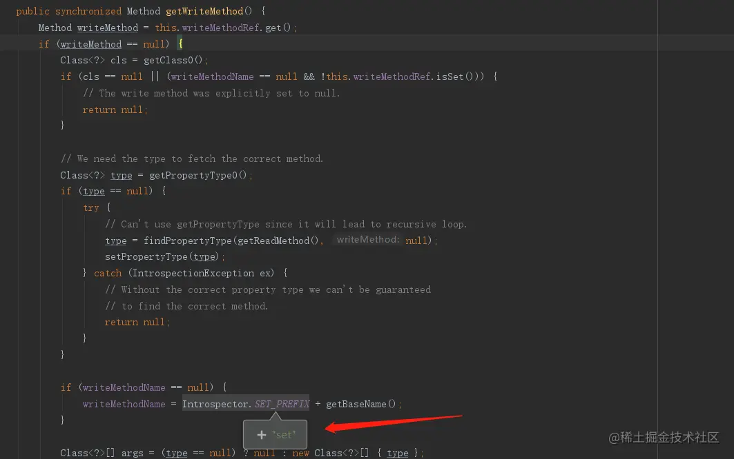The image size is (734, 459).
Task: Click the getPropertyType0() call
Action: (x=197, y=175)
